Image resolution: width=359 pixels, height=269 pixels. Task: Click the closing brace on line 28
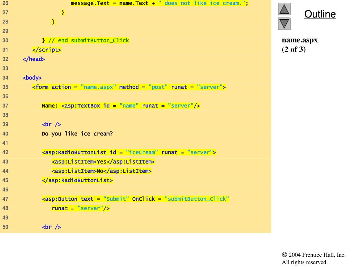tap(53, 22)
